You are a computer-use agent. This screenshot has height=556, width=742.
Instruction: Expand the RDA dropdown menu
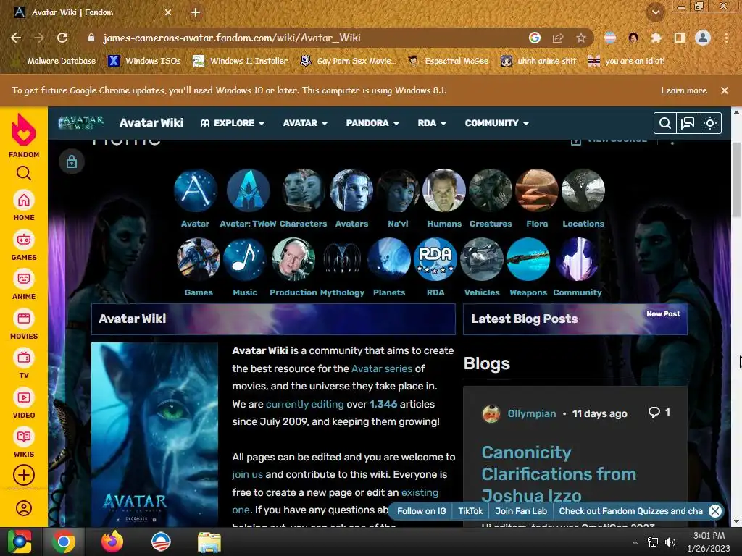tap(432, 123)
